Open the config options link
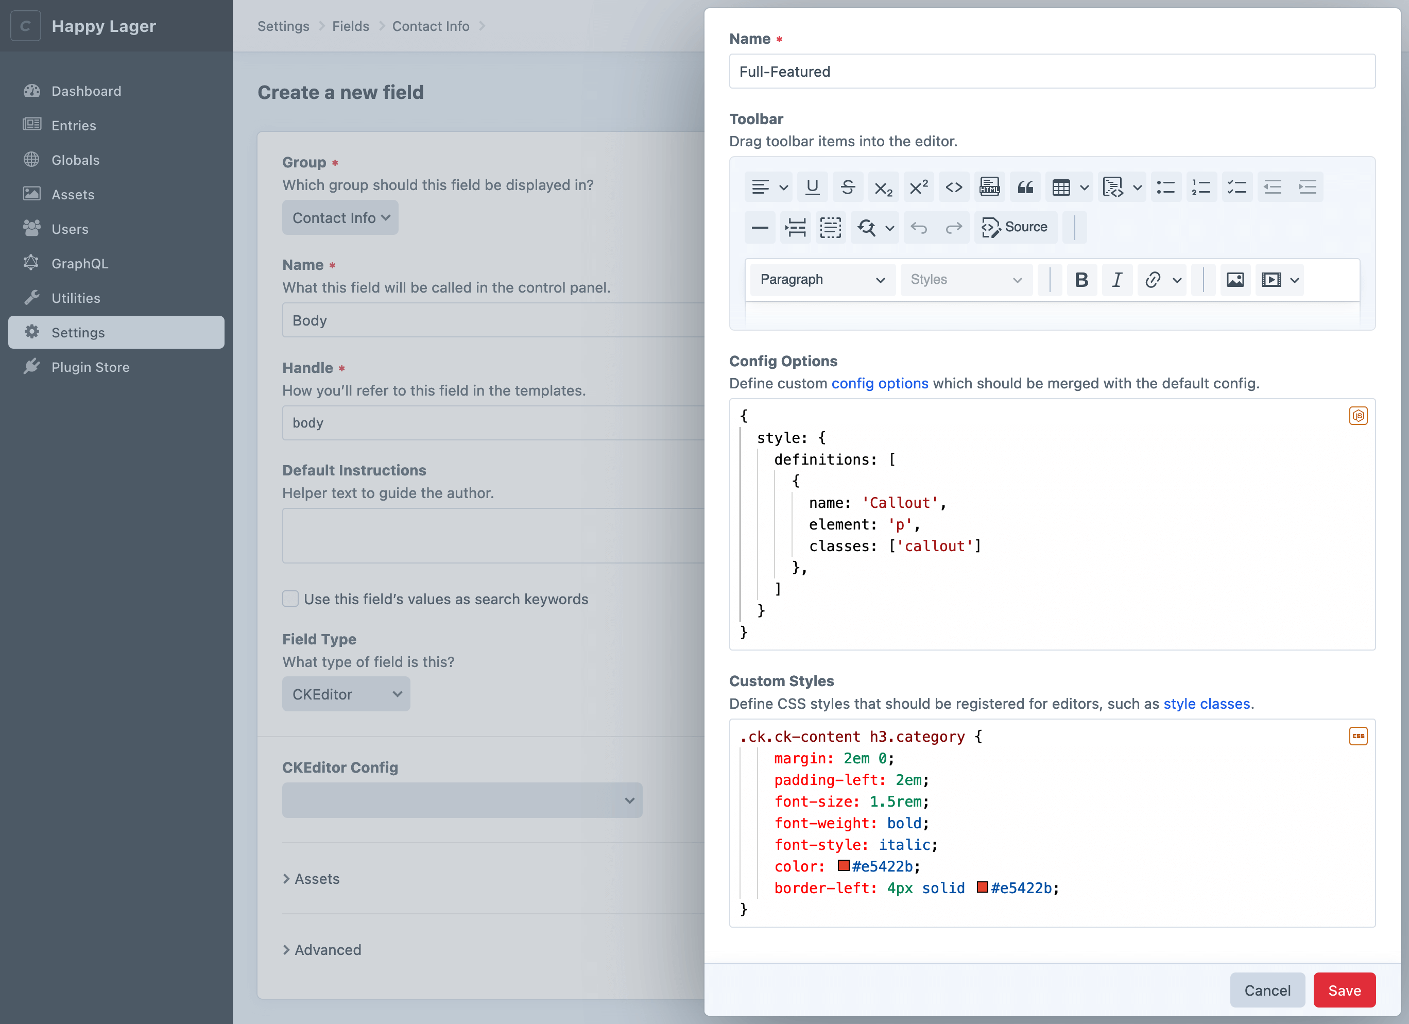The height and width of the screenshot is (1024, 1409). point(879,383)
